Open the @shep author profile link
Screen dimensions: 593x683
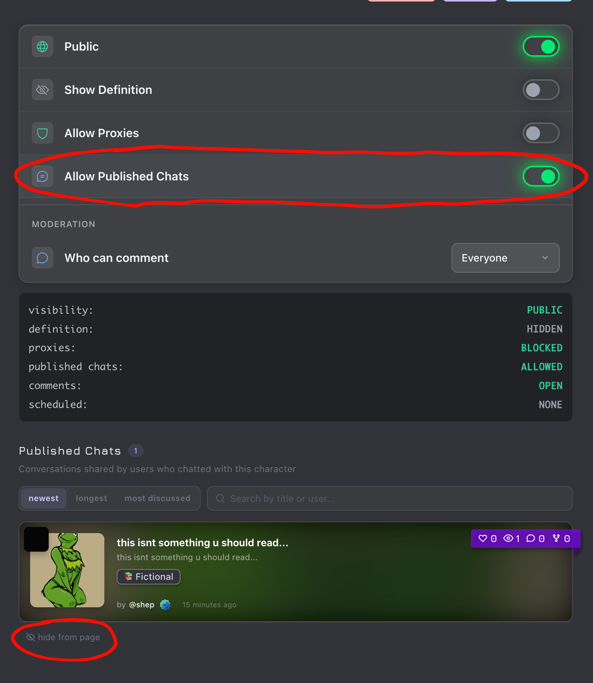[141, 605]
